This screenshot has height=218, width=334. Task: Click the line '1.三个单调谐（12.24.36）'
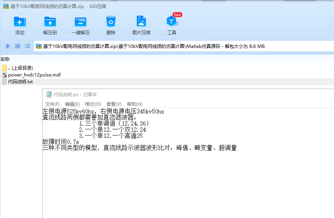(114, 124)
